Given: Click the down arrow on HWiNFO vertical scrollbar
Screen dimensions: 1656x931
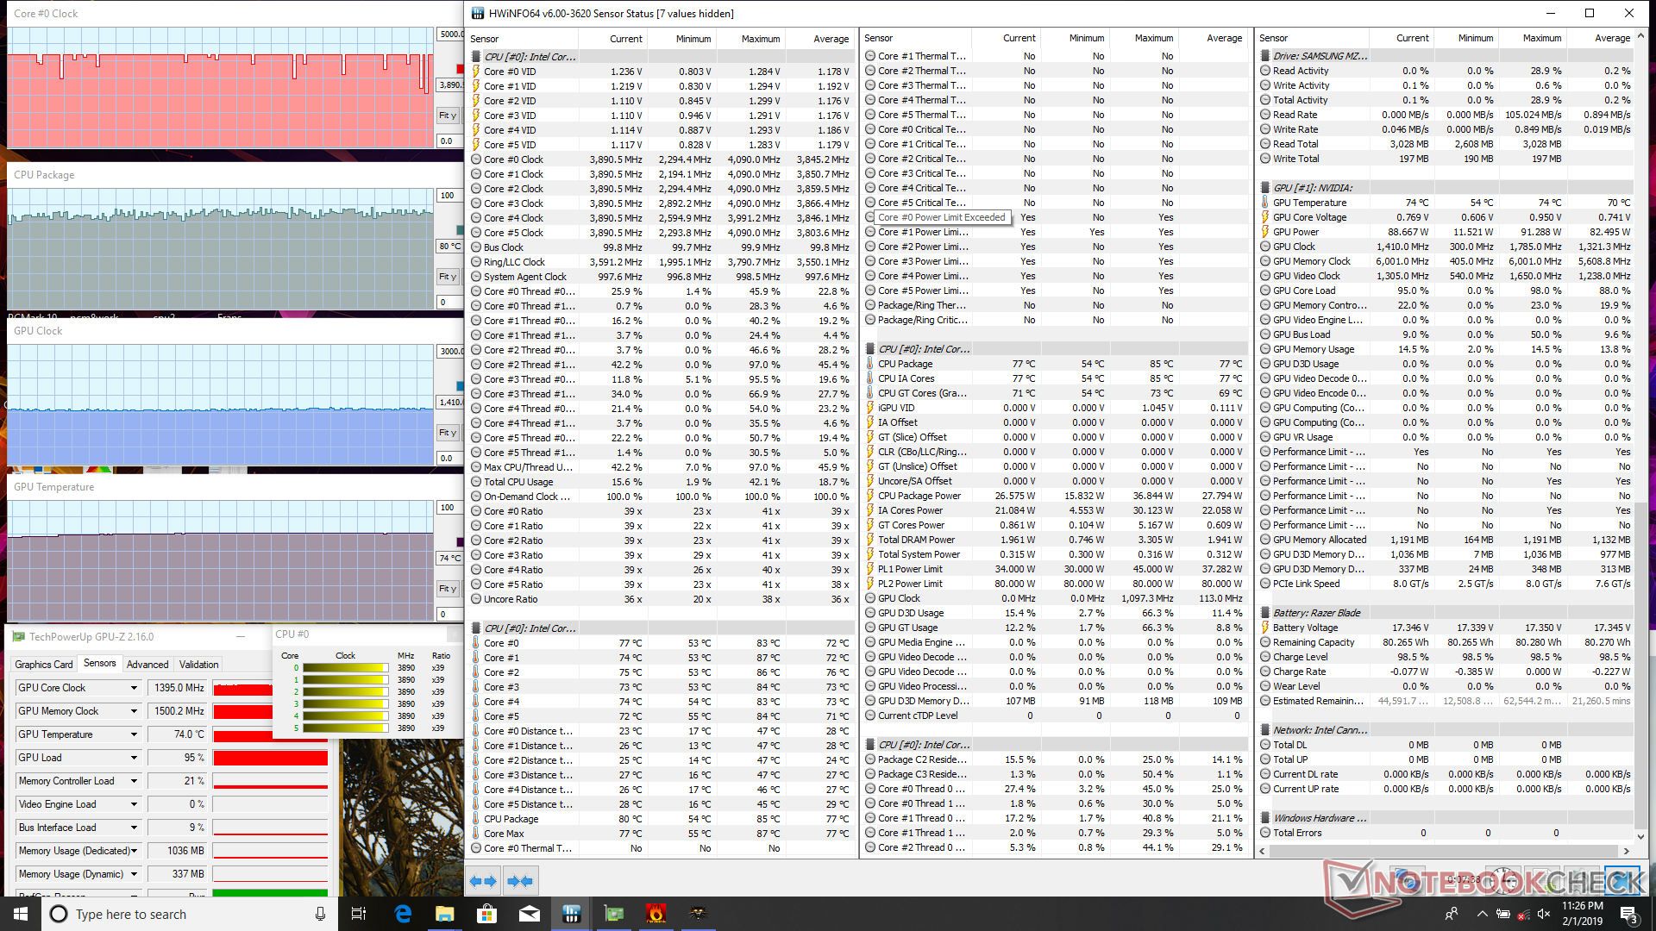Looking at the screenshot, I should (x=1640, y=836).
